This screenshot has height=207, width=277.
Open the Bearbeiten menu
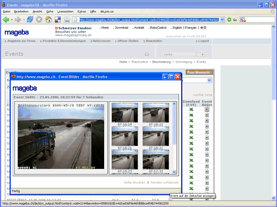(x=21, y=12)
